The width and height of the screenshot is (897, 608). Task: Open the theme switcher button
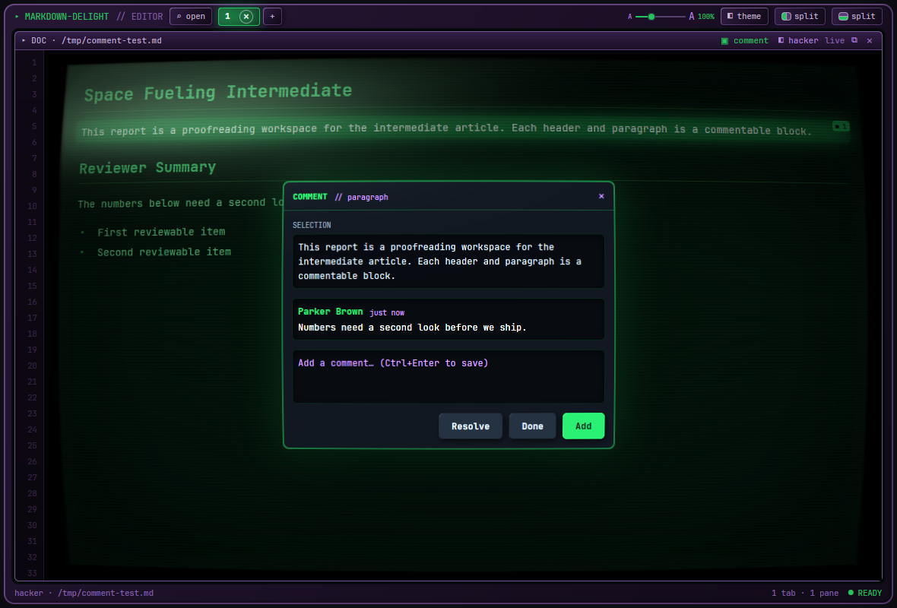744,17
